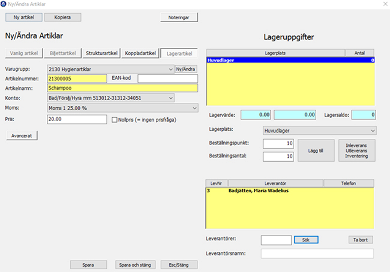Open Noteringar
This screenshot has height=272, width=390.
[x=179, y=17]
